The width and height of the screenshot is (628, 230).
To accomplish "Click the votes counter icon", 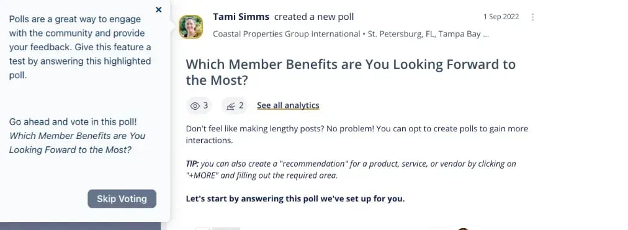I will pos(231,106).
